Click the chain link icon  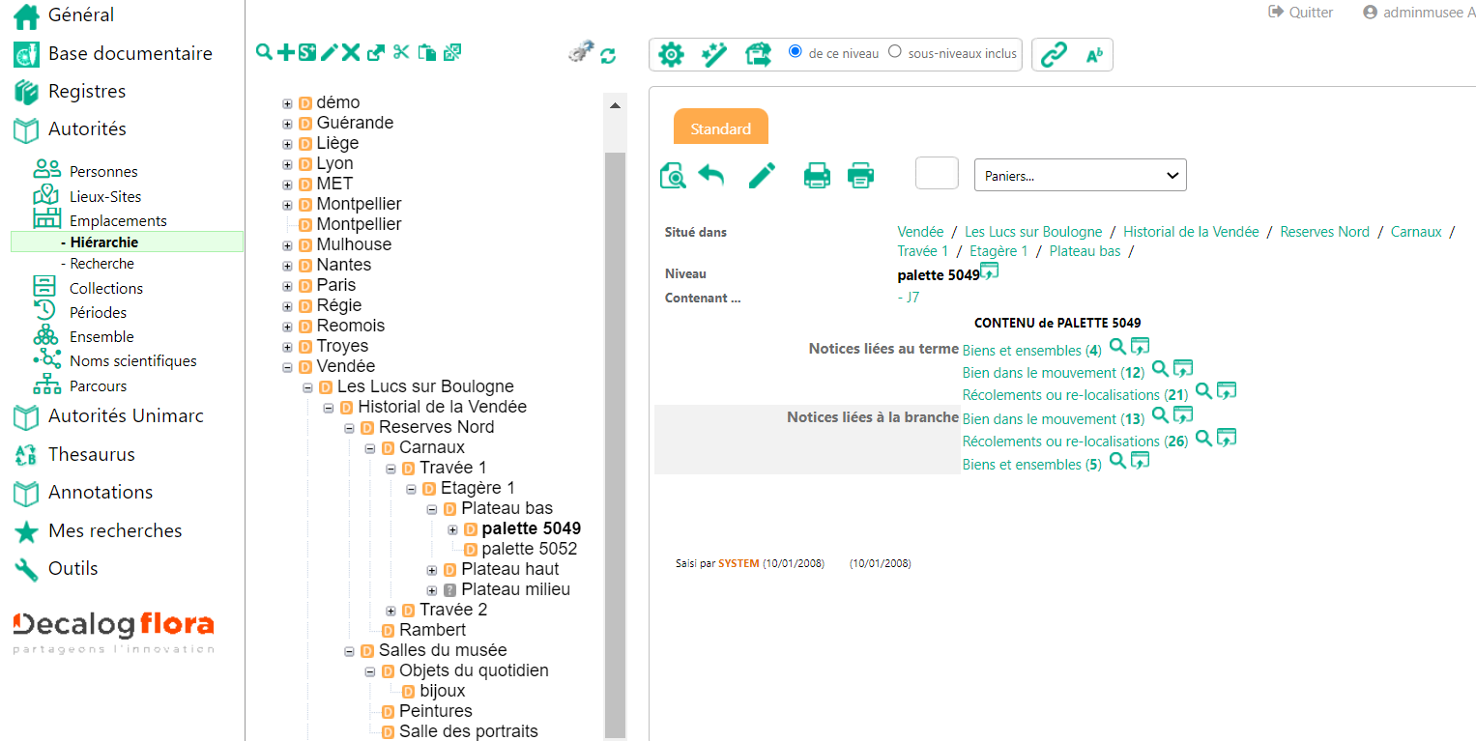[1053, 55]
